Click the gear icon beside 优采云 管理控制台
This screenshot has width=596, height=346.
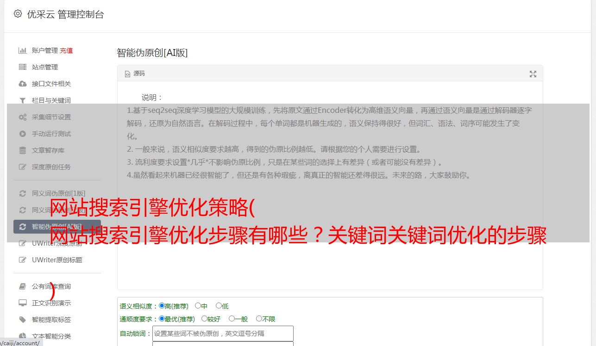click(18, 14)
